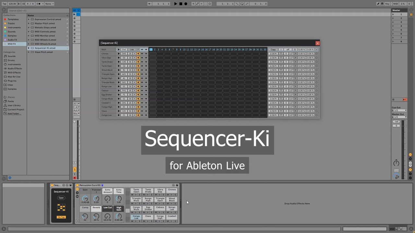The width and height of the screenshot is (415, 233).
Task: Toggle round indicator on Bongo High row
Action: coord(317,78)
